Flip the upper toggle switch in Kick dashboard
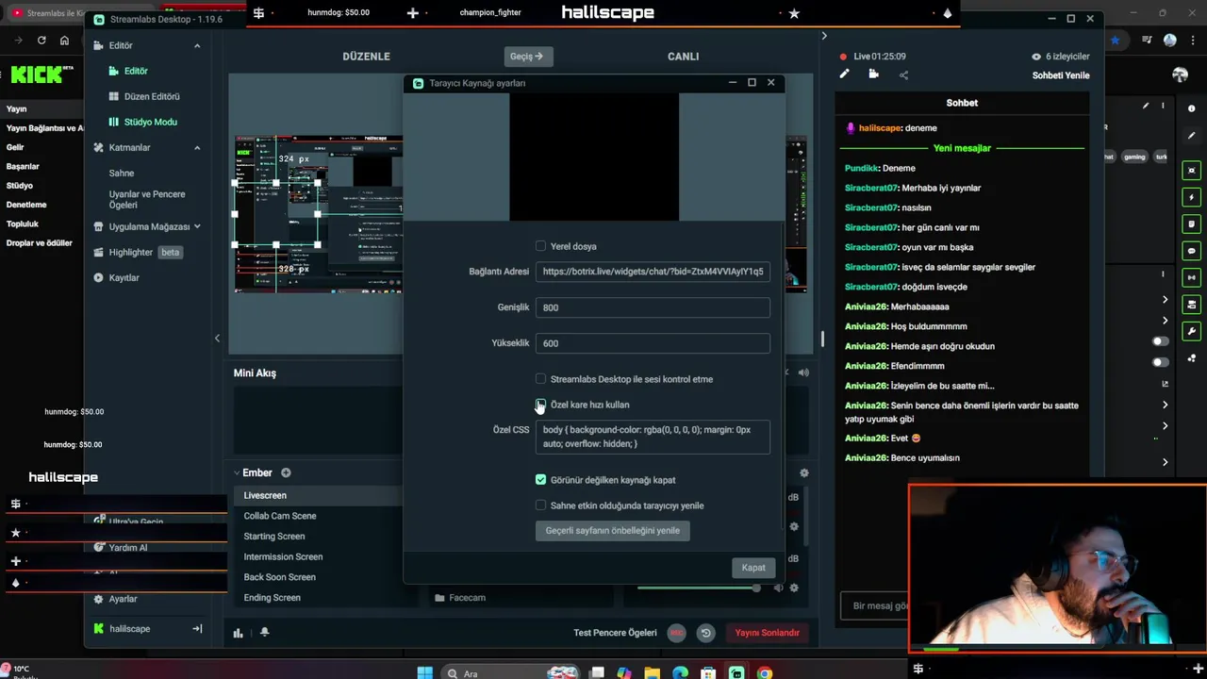The width and height of the screenshot is (1207, 679). pyautogui.click(x=1160, y=341)
